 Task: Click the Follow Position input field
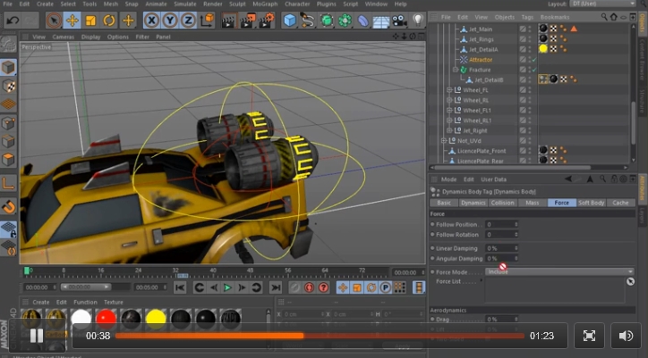coord(502,224)
